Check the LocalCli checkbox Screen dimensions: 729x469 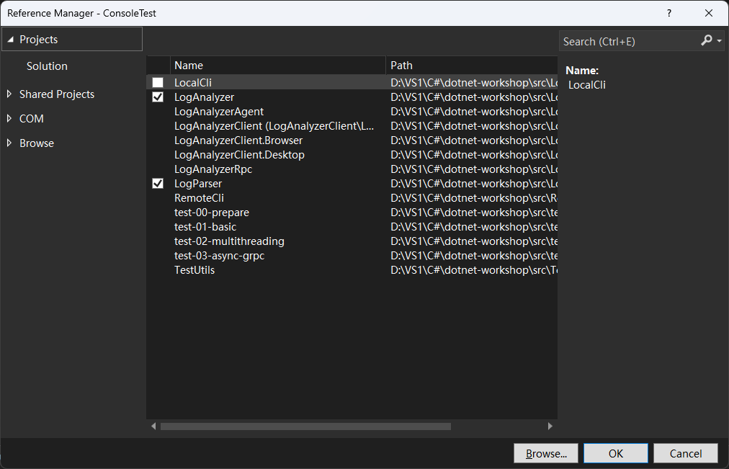pos(158,83)
